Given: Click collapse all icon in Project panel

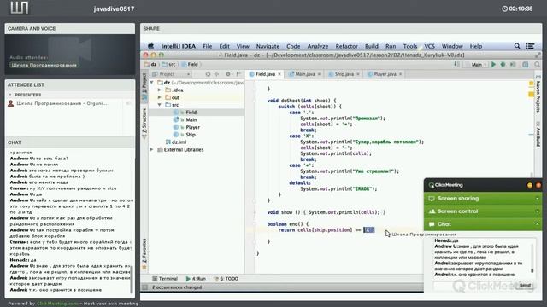Looking at the screenshot, I should (216, 74).
